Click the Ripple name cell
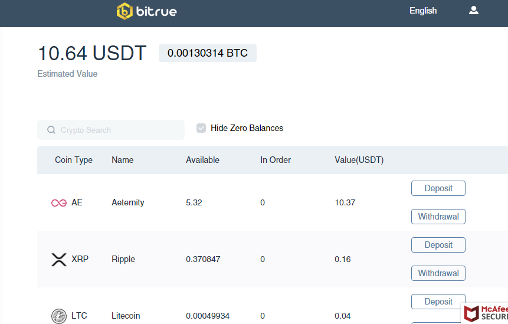 pyautogui.click(x=123, y=260)
